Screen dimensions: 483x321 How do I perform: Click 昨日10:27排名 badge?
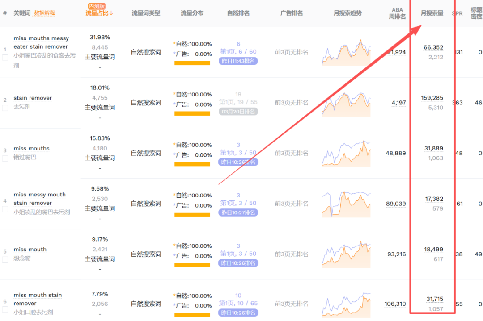click(x=238, y=213)
